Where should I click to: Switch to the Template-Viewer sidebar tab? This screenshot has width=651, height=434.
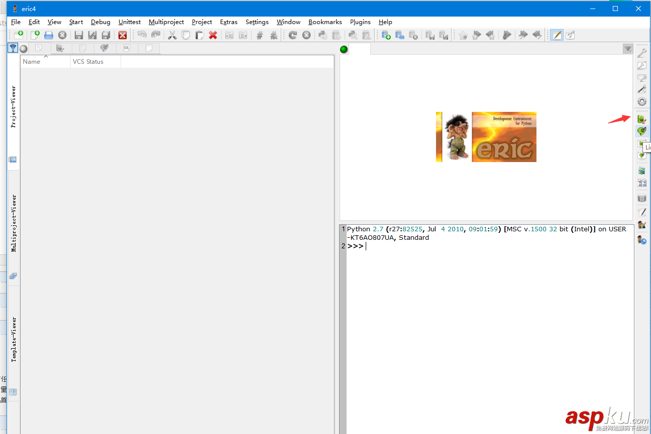[x=13, y=341]
